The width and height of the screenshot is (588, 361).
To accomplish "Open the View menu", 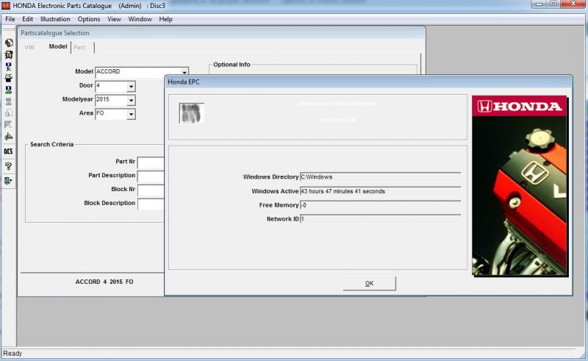I will (x=114, y=19).
